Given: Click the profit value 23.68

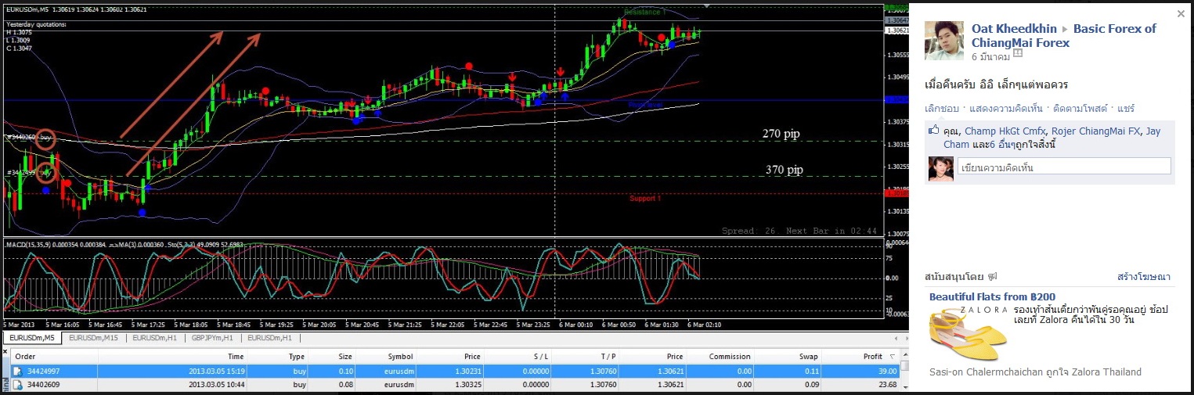Looking at the screenshot, I should (x=887, y=384).
